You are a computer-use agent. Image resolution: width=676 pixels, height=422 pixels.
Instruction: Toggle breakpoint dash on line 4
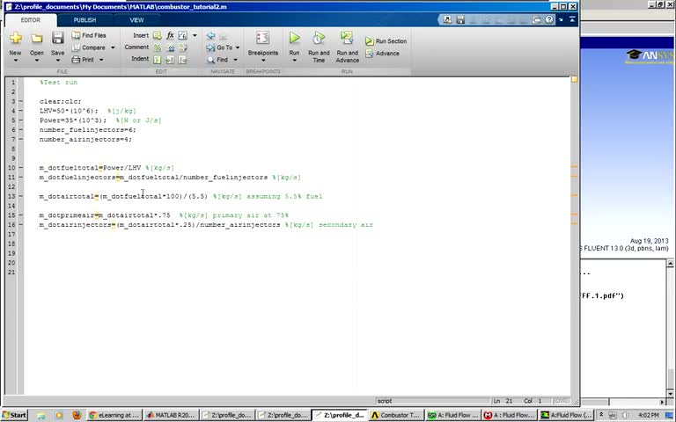pyautogui.click(x=20, y=111)
